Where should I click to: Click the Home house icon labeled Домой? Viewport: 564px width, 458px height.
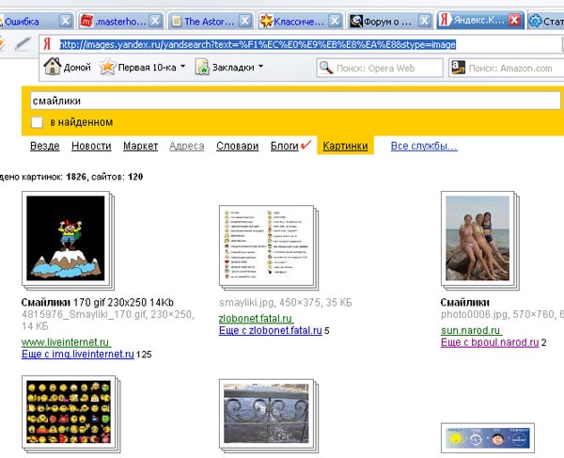(52, 66)
